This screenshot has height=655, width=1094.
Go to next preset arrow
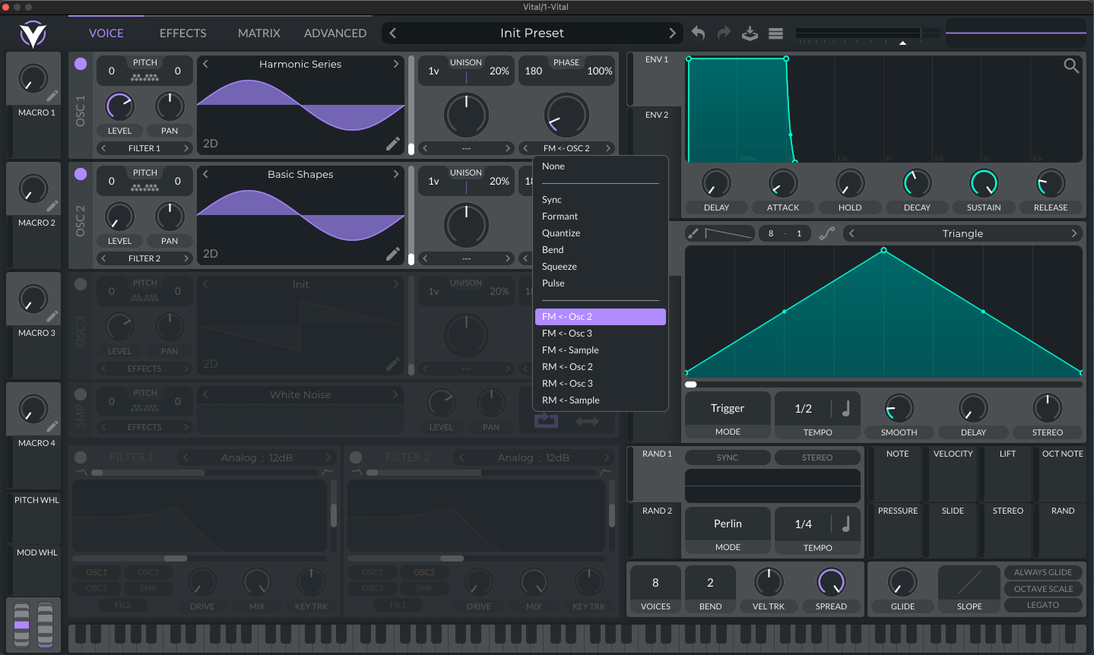pos(672,33)
